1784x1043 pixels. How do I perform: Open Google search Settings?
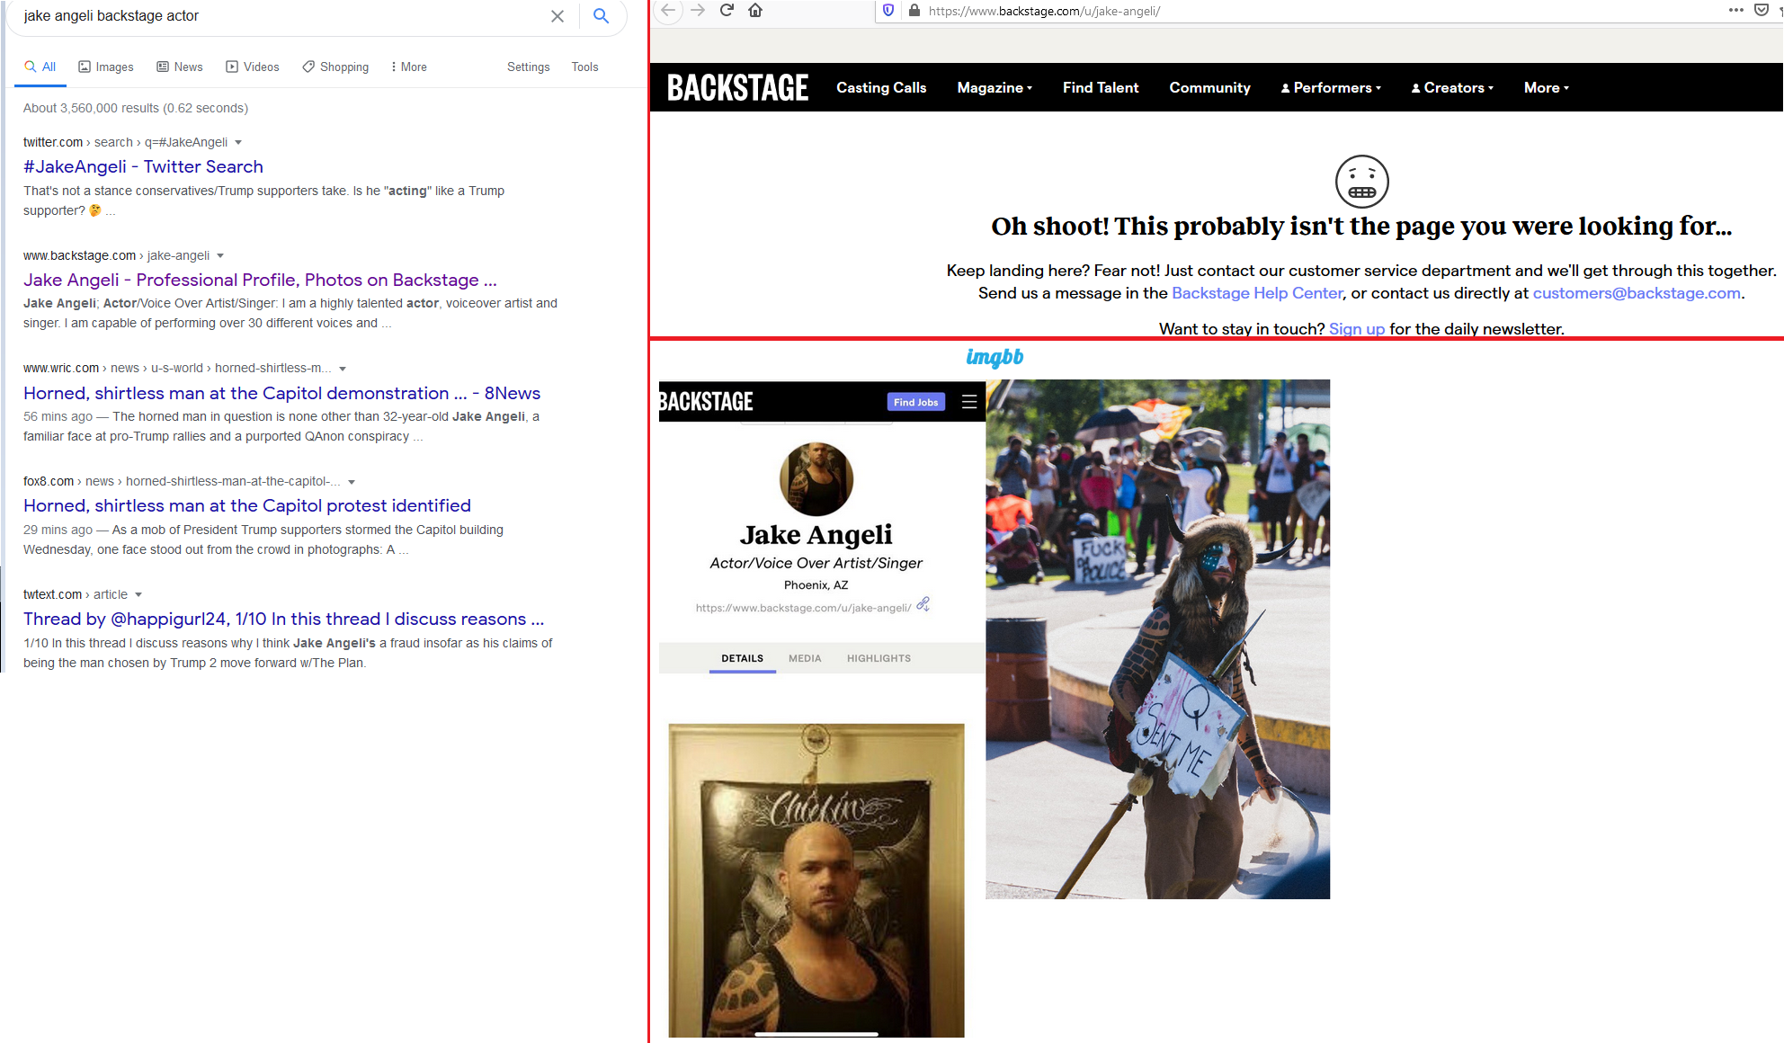point(529,67)
